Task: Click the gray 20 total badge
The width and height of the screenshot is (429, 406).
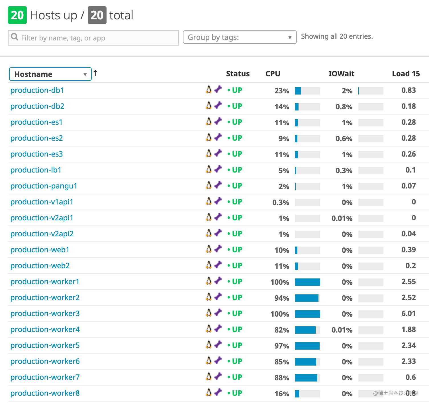Action: tap(97, 15)
